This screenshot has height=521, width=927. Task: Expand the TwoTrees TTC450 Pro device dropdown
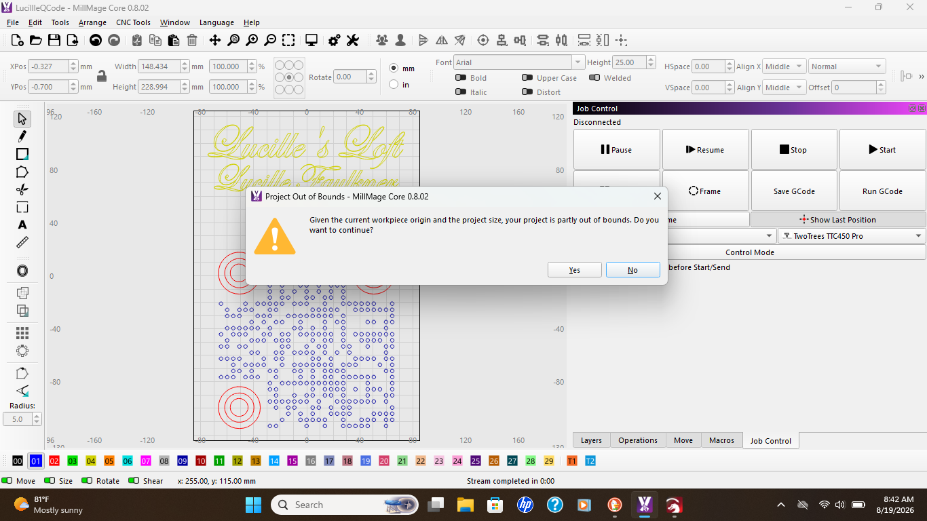(x=852, y=236)
